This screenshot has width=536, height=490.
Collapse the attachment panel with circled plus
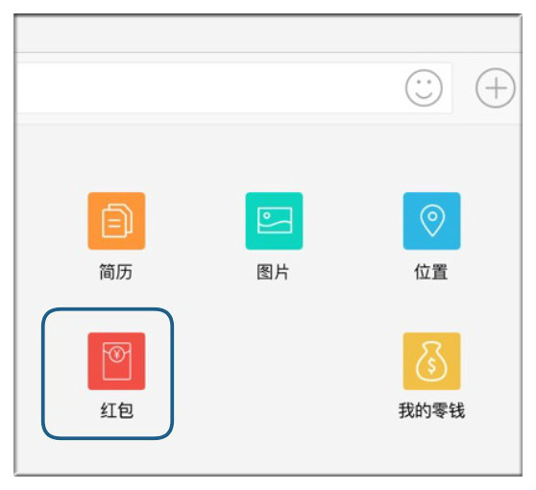pyautogui.click(x=496, y=87)
